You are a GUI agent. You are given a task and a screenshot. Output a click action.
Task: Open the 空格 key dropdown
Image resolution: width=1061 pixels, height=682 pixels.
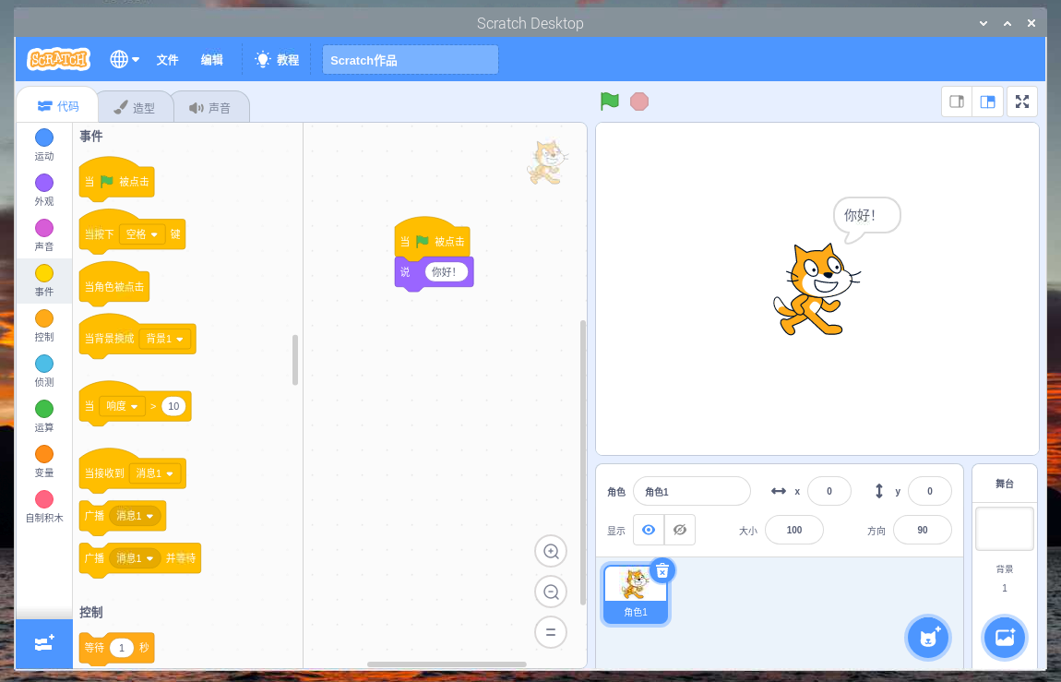pos(142,234)
